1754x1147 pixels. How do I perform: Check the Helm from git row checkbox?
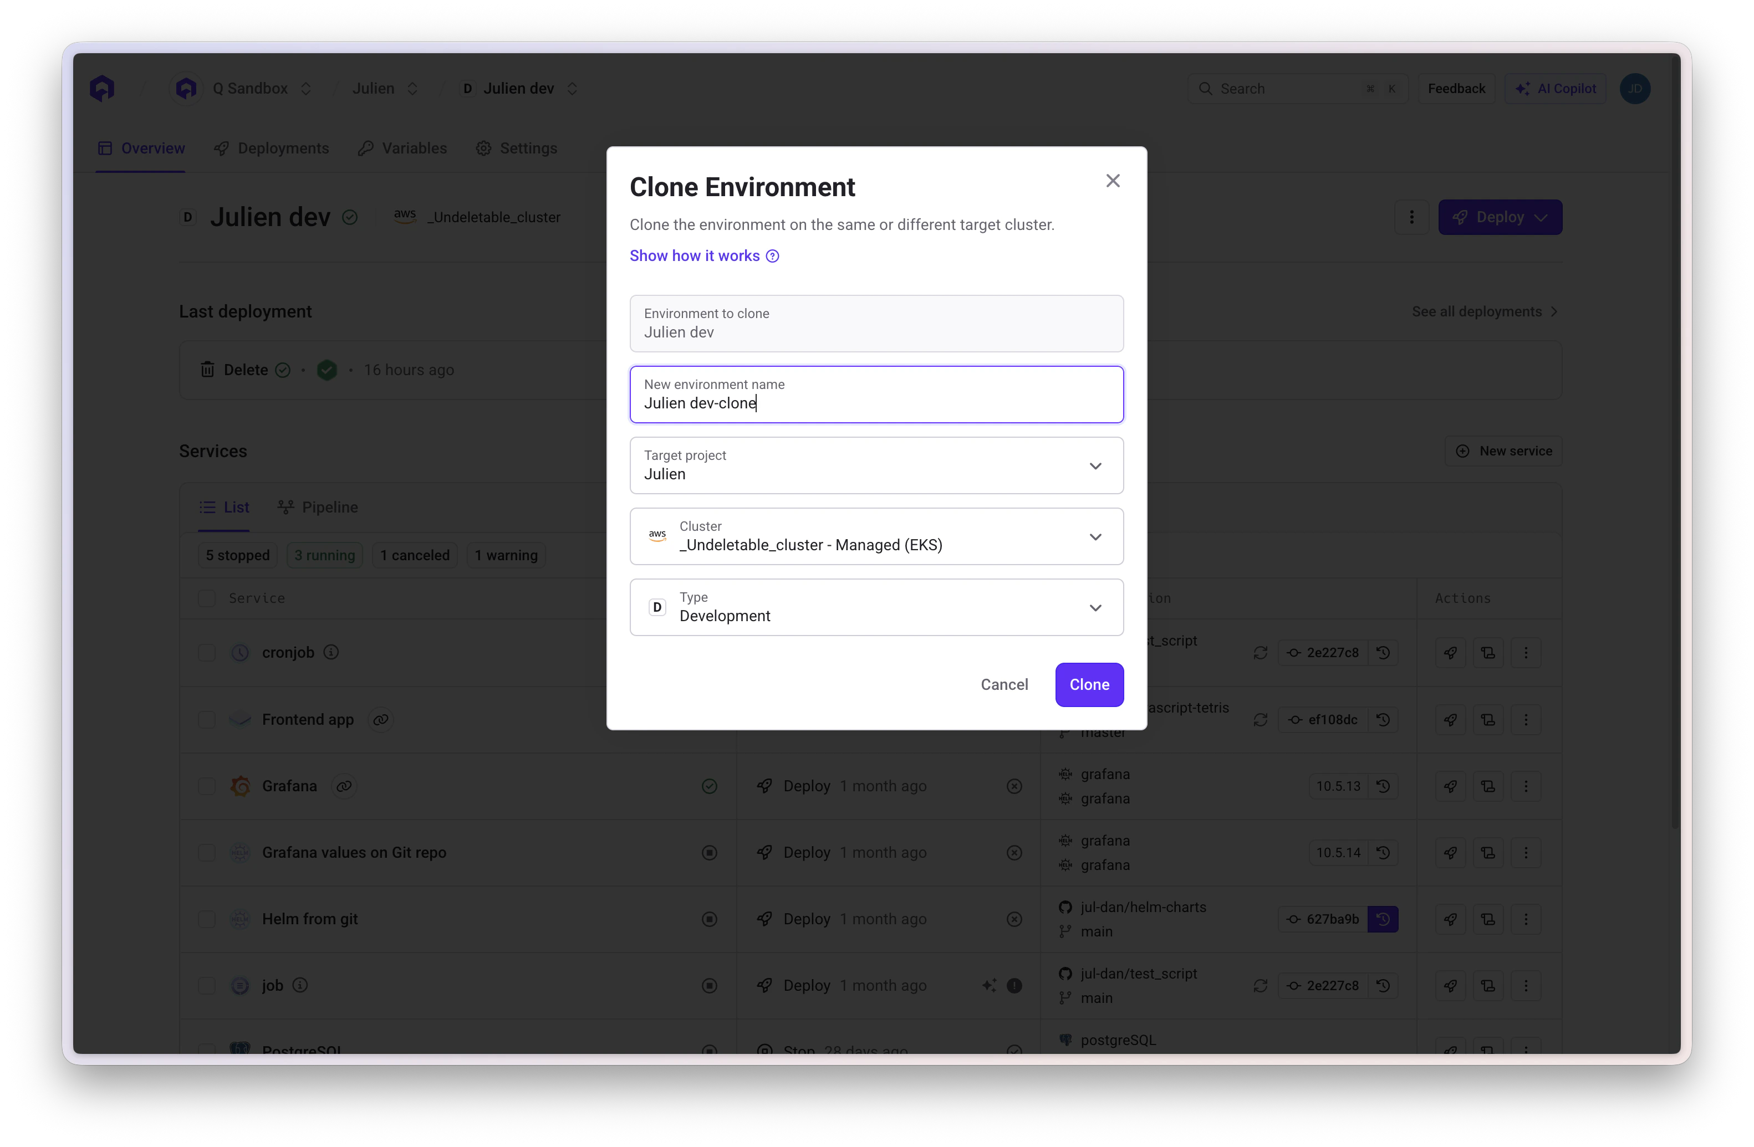click(207, 919)
